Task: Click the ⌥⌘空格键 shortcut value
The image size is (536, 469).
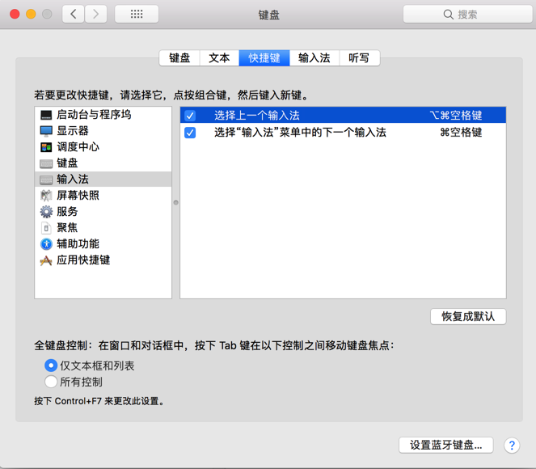Action: (456, 115)
